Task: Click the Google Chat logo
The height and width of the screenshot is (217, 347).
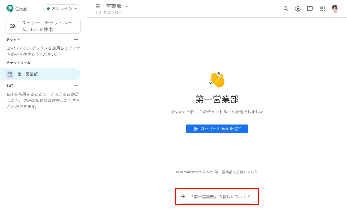Action: (17, 9)
